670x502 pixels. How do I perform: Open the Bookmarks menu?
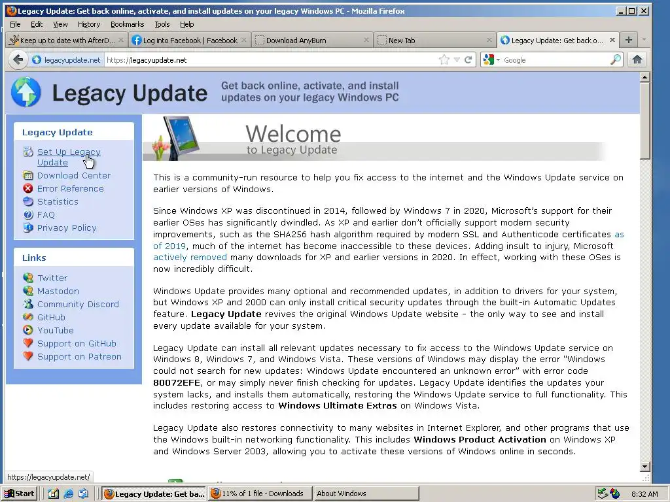click(128, 24)
